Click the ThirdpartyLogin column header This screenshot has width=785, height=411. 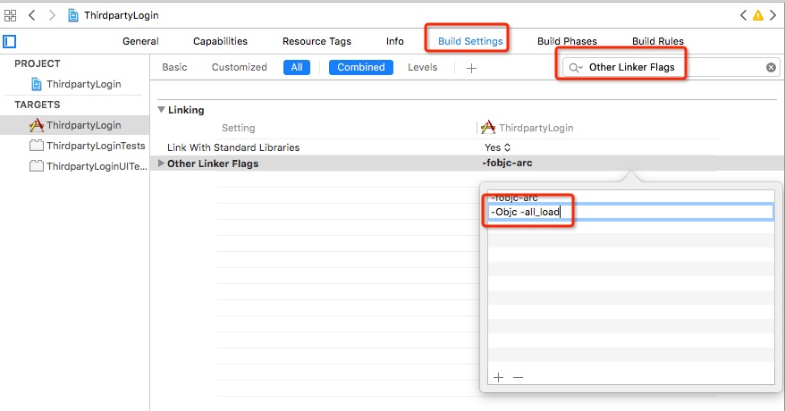528,128
